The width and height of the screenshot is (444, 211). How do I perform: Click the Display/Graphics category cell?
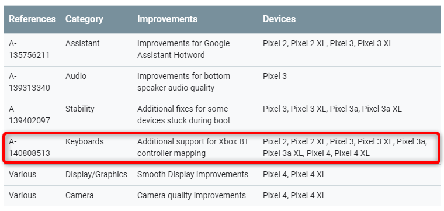coord(96,174)
